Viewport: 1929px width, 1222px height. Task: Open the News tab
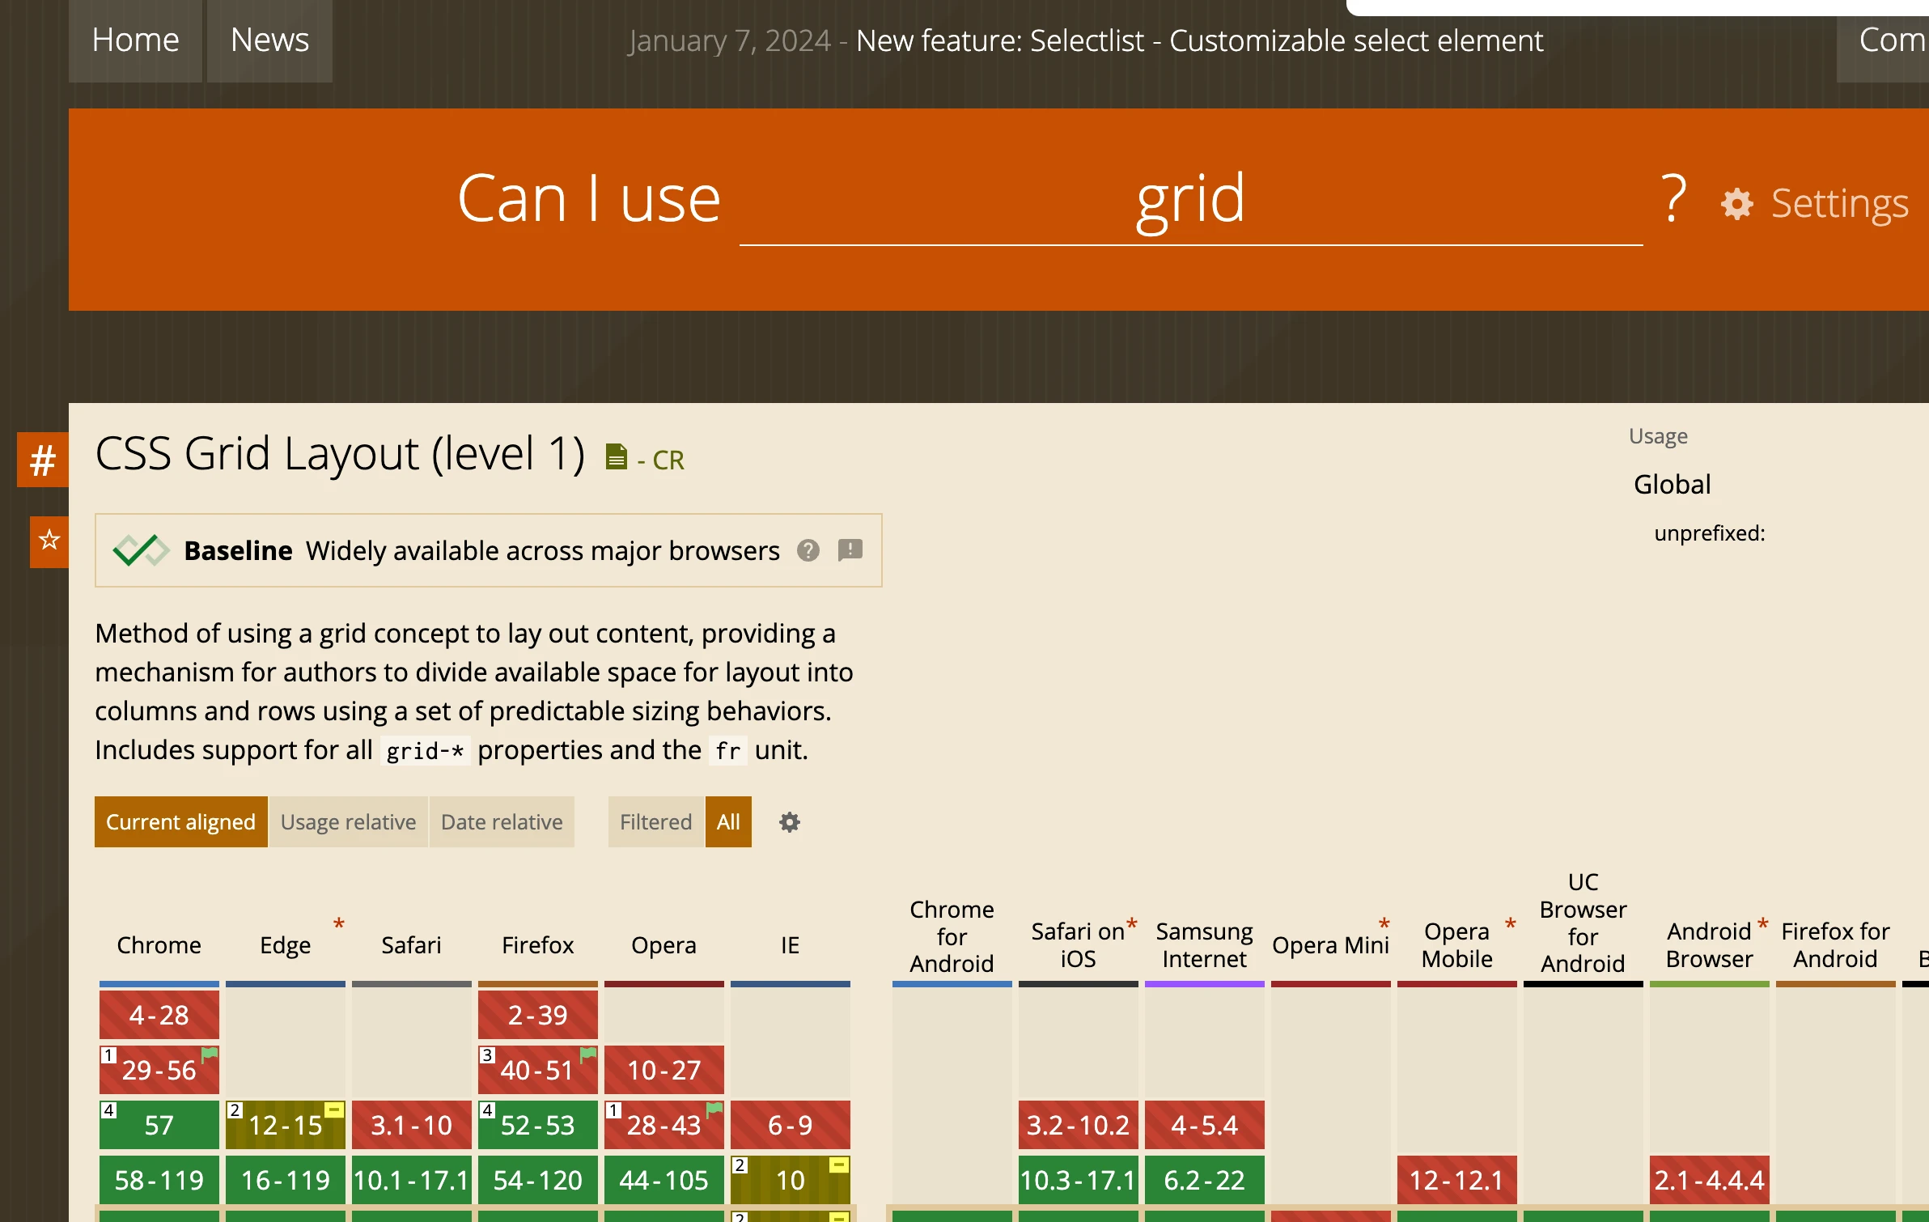tap(269, 40)
